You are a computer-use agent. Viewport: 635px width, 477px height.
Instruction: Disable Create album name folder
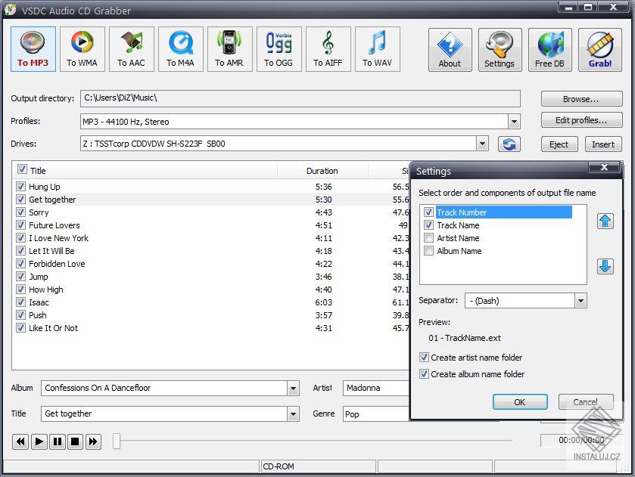(425, 373)
